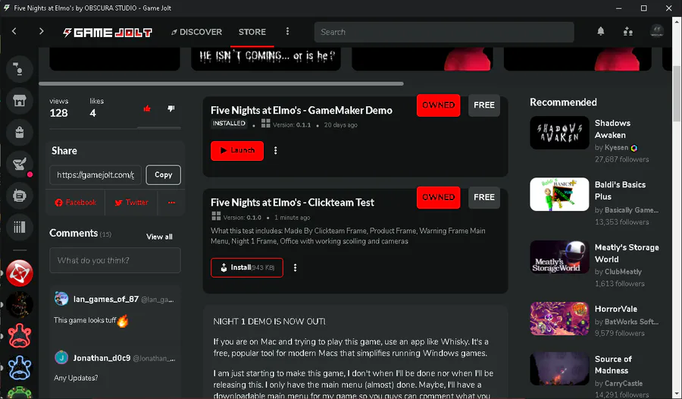Open the game library sidebar icon
The width and height of the screenshot is (682, 399).
point(19,227)
